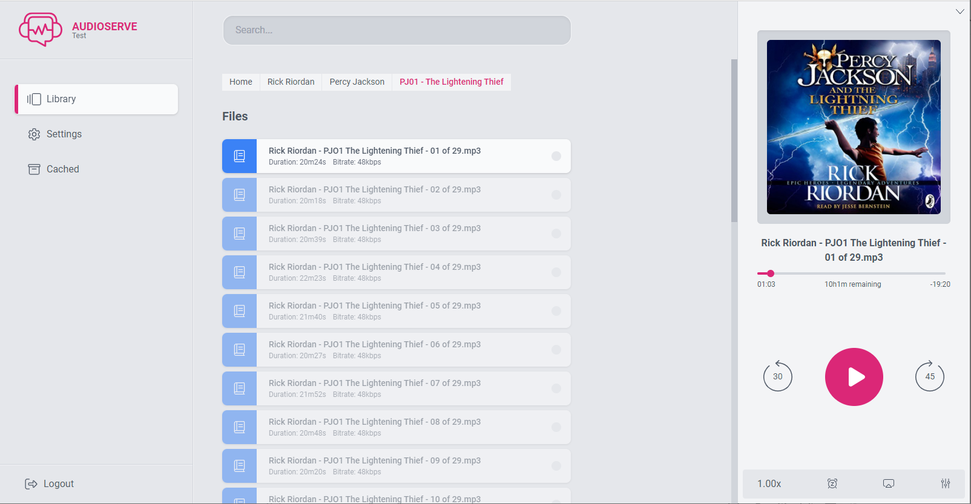Toggle cache indicator for file 03 of 29
971x504 pixels.
[556, 234]
